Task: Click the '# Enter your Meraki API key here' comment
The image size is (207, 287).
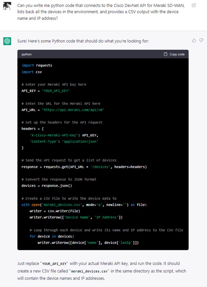Action: pyautogui.click(x=54, y=84)
